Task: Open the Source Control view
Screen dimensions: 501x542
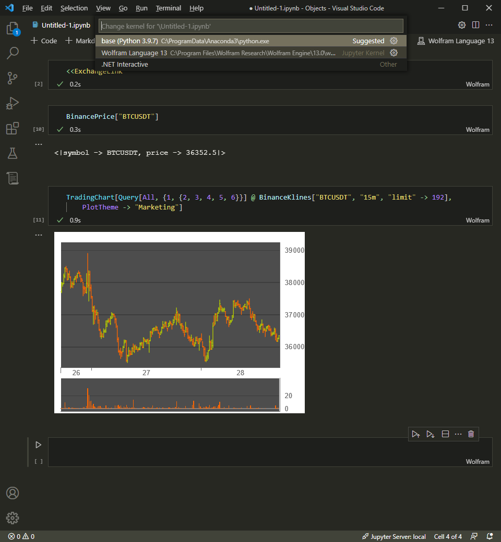Action: [x=13, y=78]
